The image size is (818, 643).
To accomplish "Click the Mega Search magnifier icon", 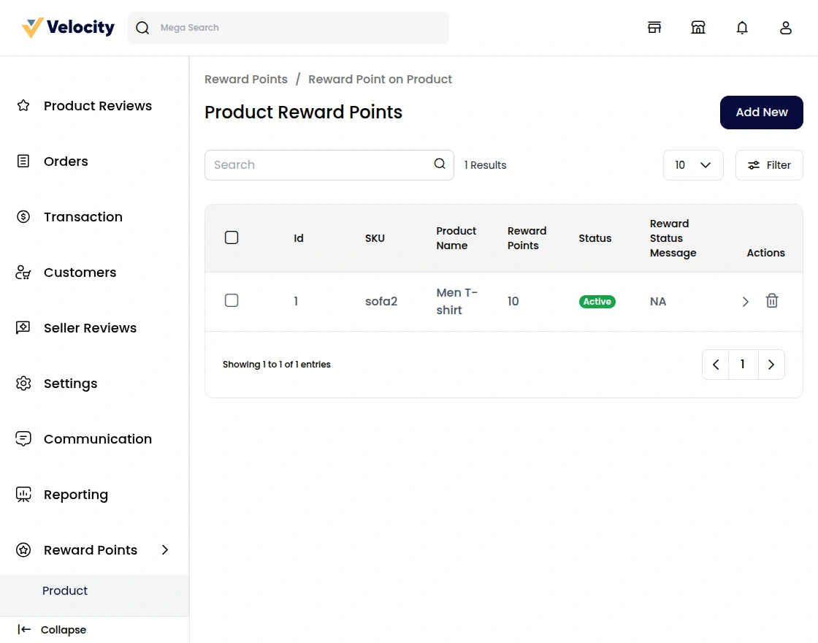I will tap(142, 28).
